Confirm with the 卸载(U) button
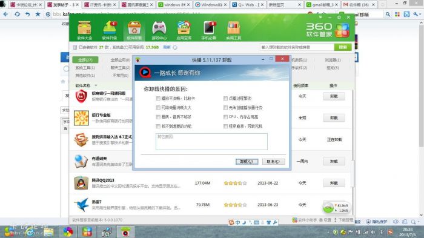Screen dimensions: 424x238 [x=247, y=162]
